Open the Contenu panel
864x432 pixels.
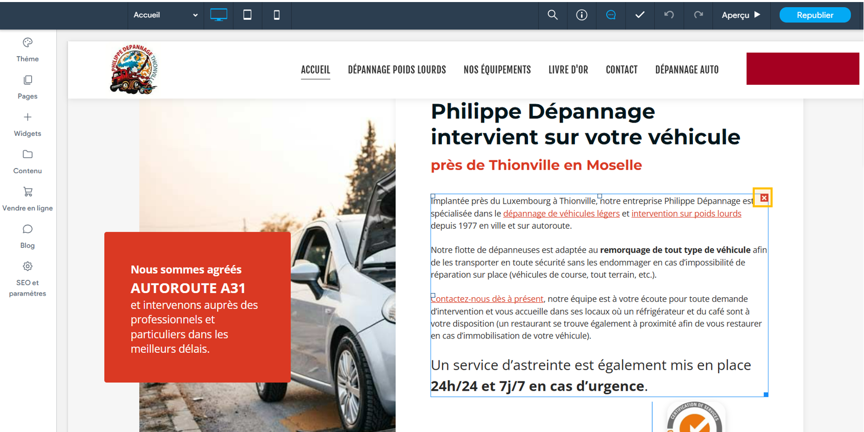click(28, 162)
